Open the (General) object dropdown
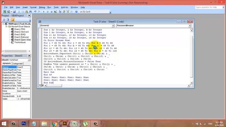This screenshot has width=226, height=127. pos(113,26)
